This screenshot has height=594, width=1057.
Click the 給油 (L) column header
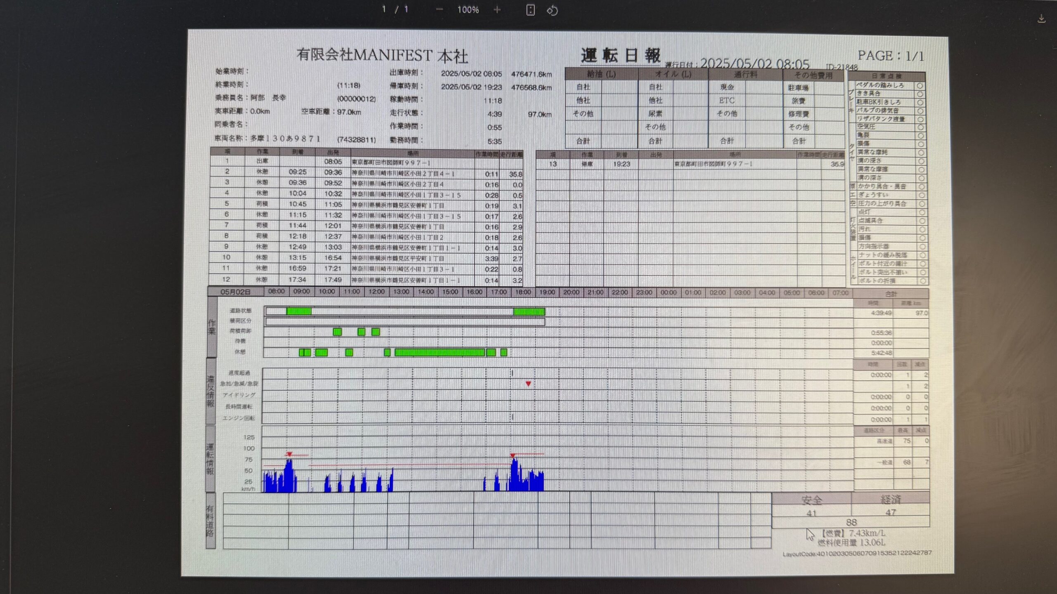tap(601, 74)
